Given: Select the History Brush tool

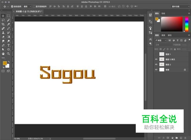Looking at the screenshot, I should pyautogui.click(x=9, y=33).
